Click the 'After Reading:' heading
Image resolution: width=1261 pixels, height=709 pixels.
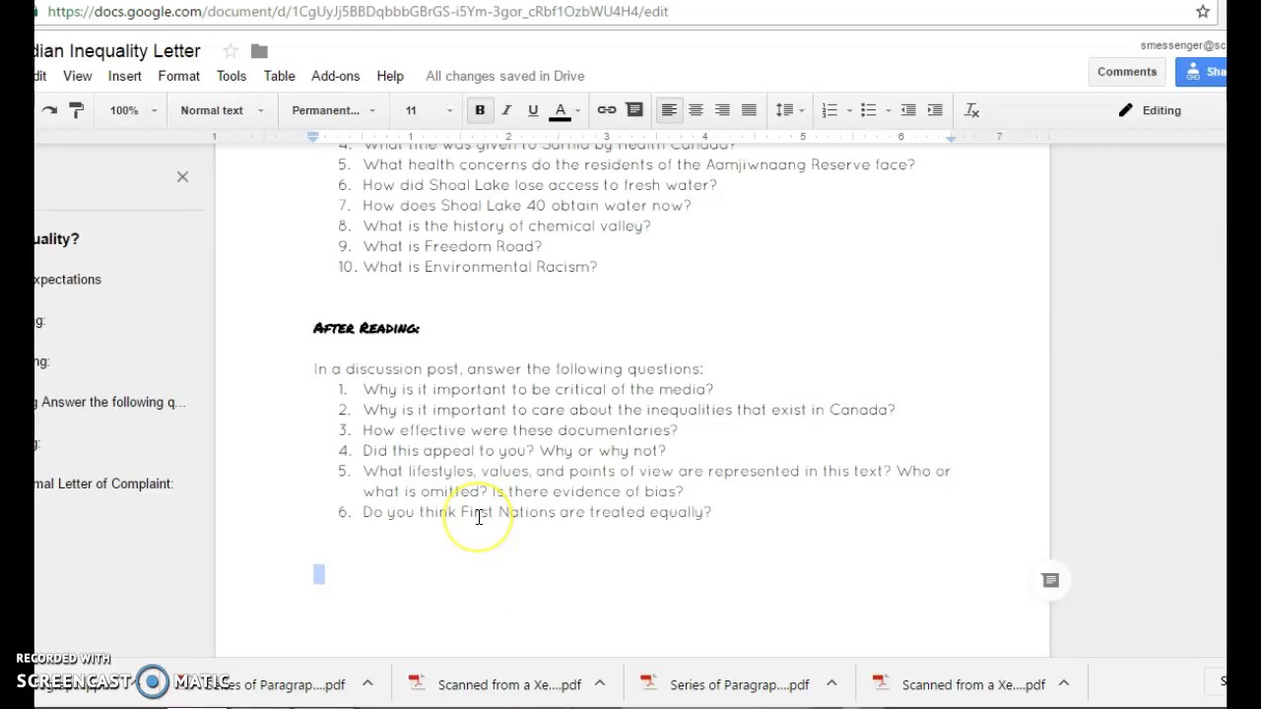(366, 328)
